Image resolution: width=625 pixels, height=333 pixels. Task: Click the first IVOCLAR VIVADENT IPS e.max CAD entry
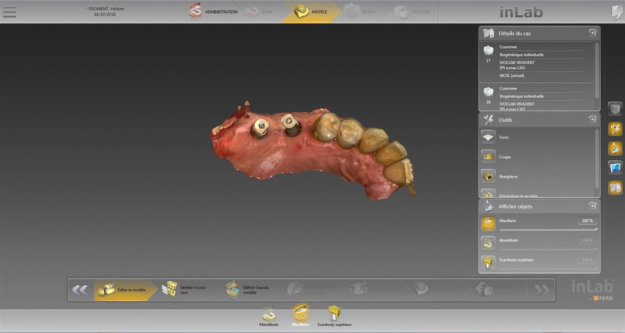tap(517, 65)
